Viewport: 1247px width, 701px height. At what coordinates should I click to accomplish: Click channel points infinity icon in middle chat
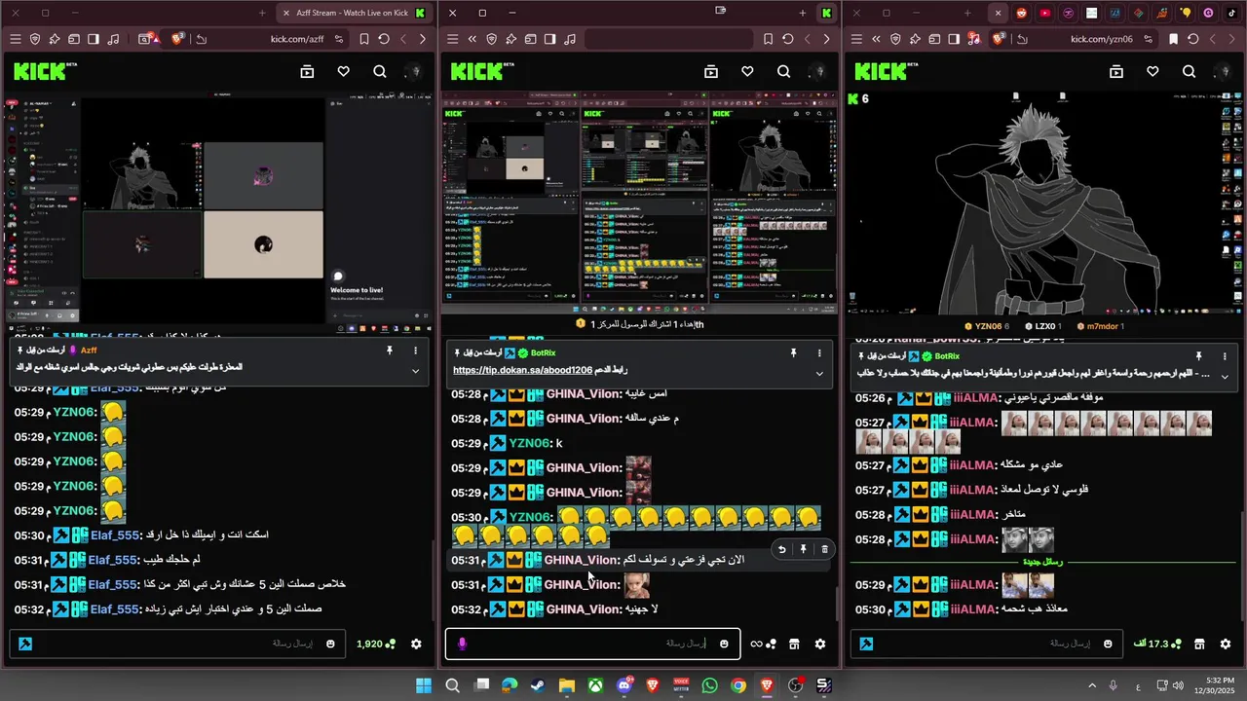[x=763, y=644]
